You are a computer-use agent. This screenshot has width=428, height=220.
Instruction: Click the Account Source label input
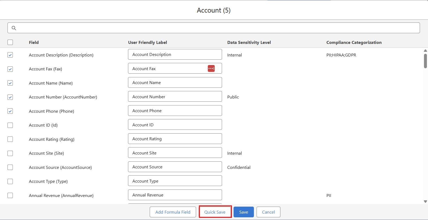point(175,167)
